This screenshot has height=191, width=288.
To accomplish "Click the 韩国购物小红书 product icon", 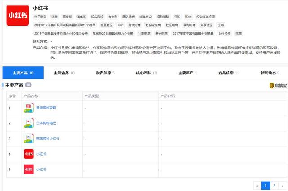I will 29,138.
